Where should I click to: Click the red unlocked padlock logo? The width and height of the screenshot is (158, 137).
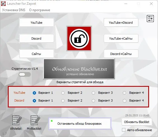coord(79,39)
